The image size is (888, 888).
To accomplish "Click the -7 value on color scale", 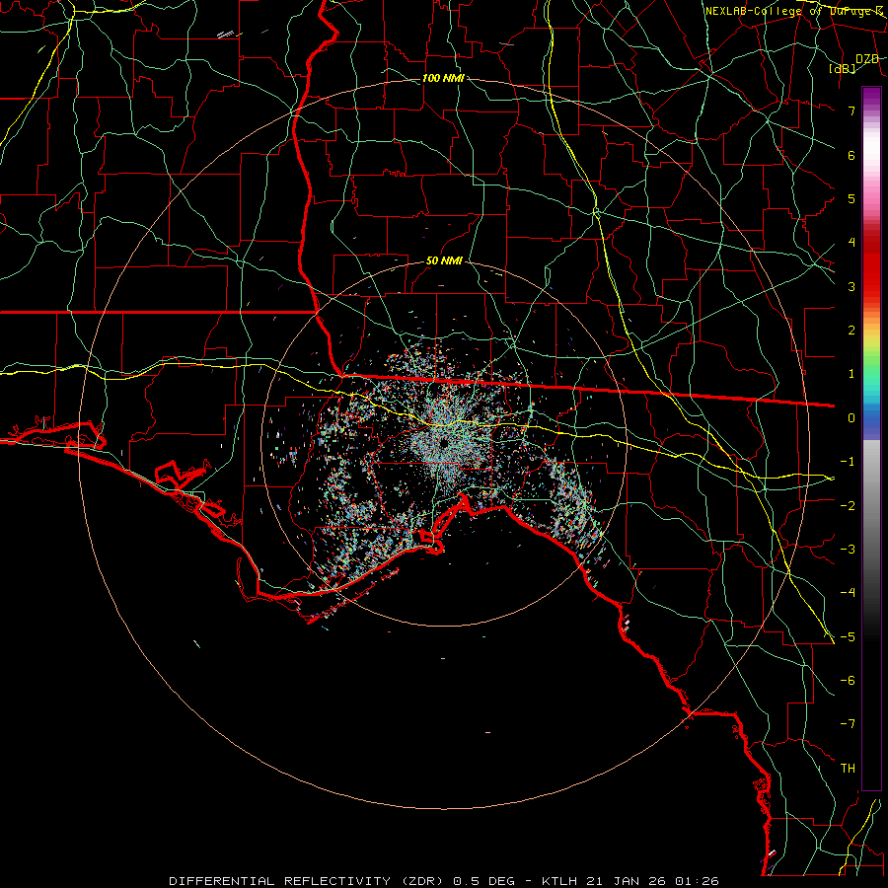I will click(x=848, y=724).
